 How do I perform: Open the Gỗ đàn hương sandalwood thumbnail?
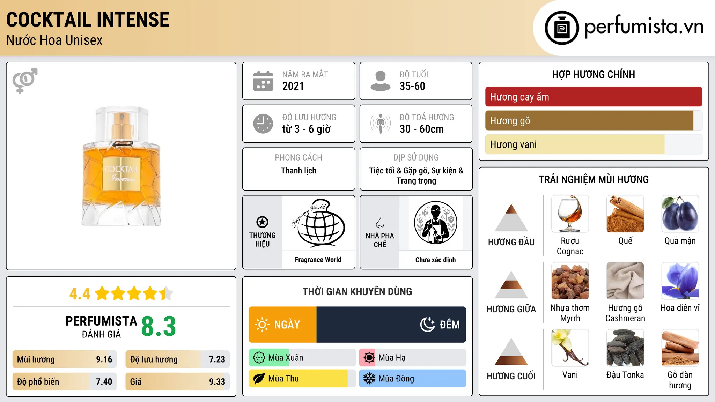coord(680,348)
